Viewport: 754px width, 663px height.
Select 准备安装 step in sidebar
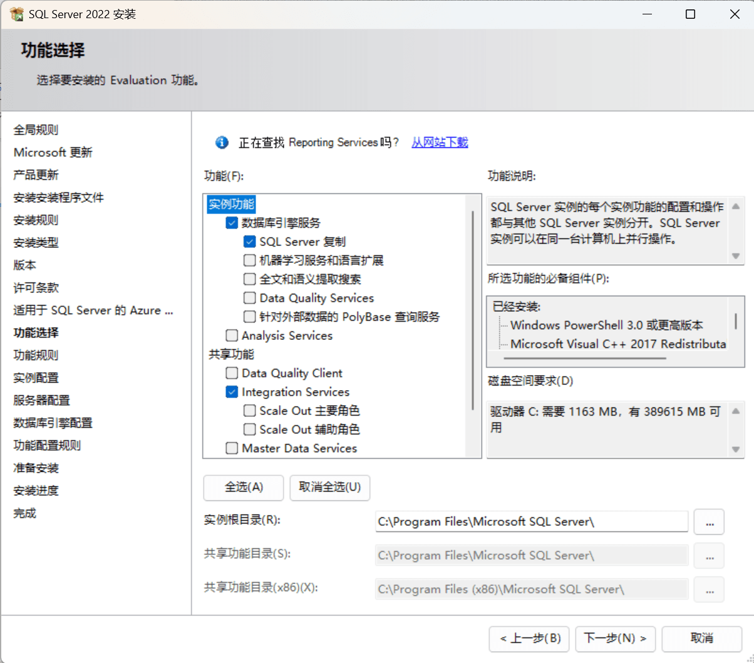(36, 468)
